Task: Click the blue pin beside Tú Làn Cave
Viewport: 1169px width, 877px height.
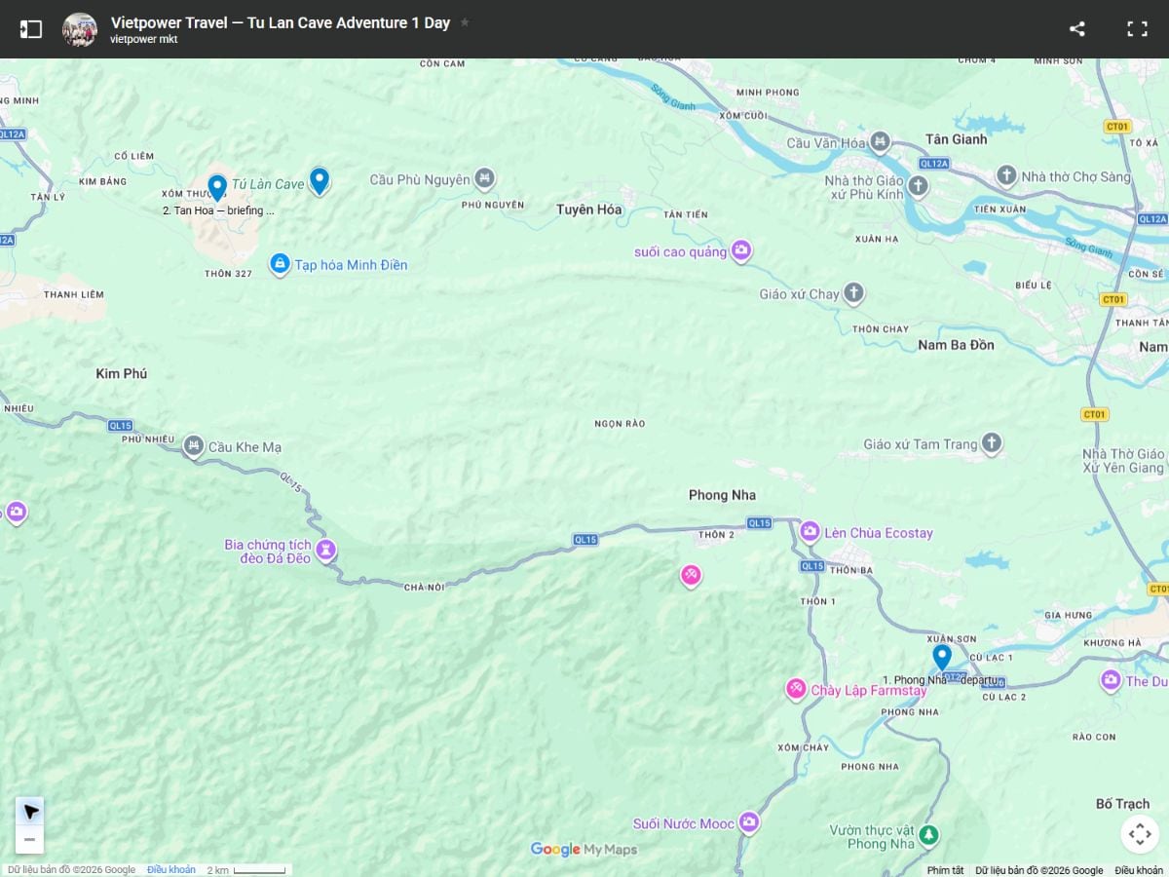Action: click(320, 180)
